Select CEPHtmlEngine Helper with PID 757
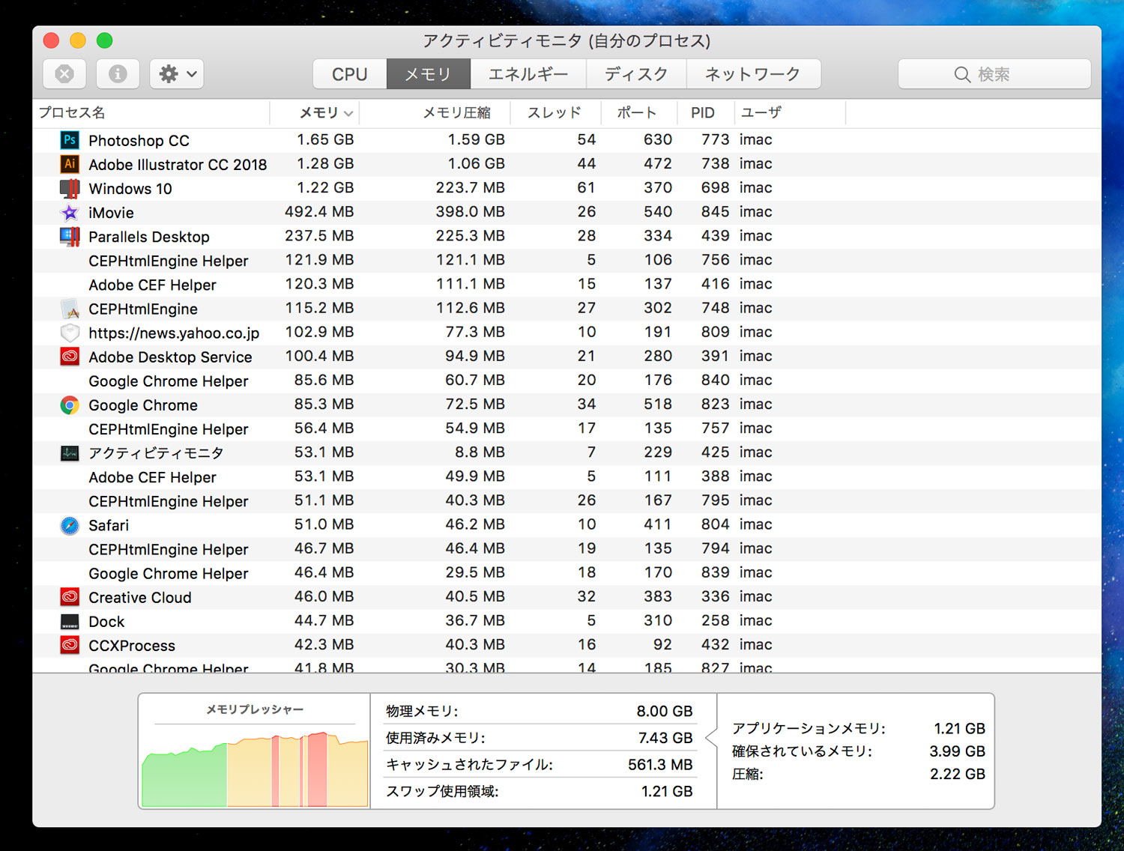This screenshot has width=1124, height=851. tap(169, 428)
